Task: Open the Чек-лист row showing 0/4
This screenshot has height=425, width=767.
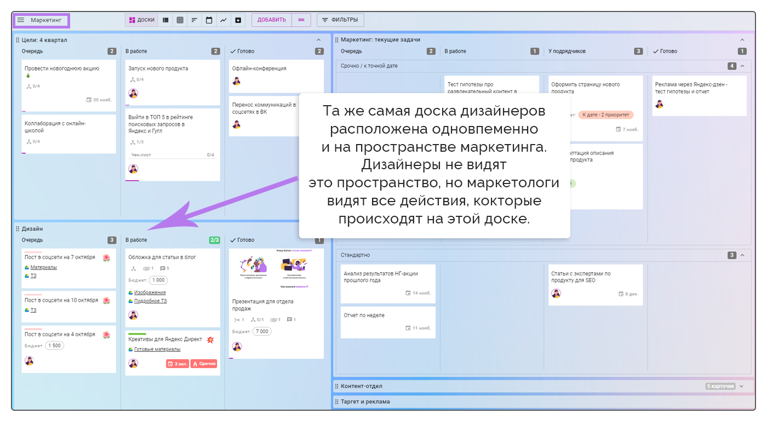Action: 173,155
